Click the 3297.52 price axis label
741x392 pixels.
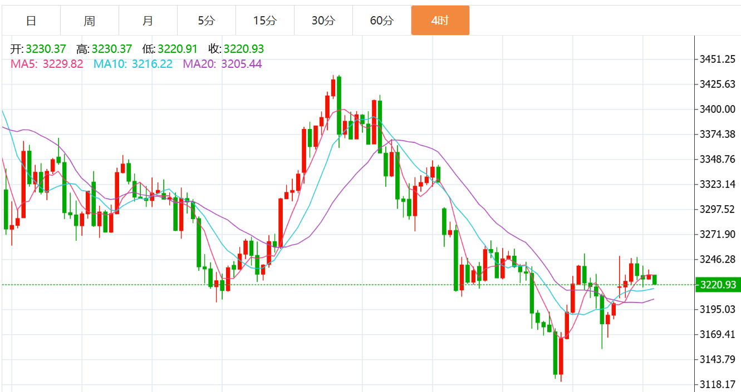point(719,209)
